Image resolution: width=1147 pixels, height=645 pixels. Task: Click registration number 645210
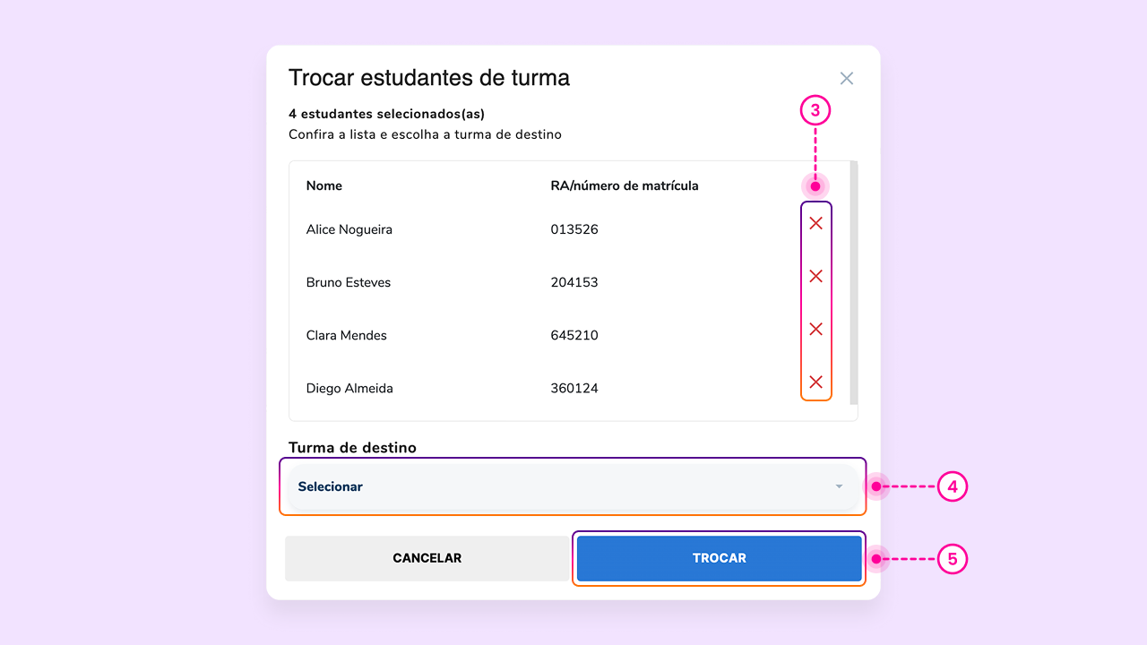pos(574,335)
